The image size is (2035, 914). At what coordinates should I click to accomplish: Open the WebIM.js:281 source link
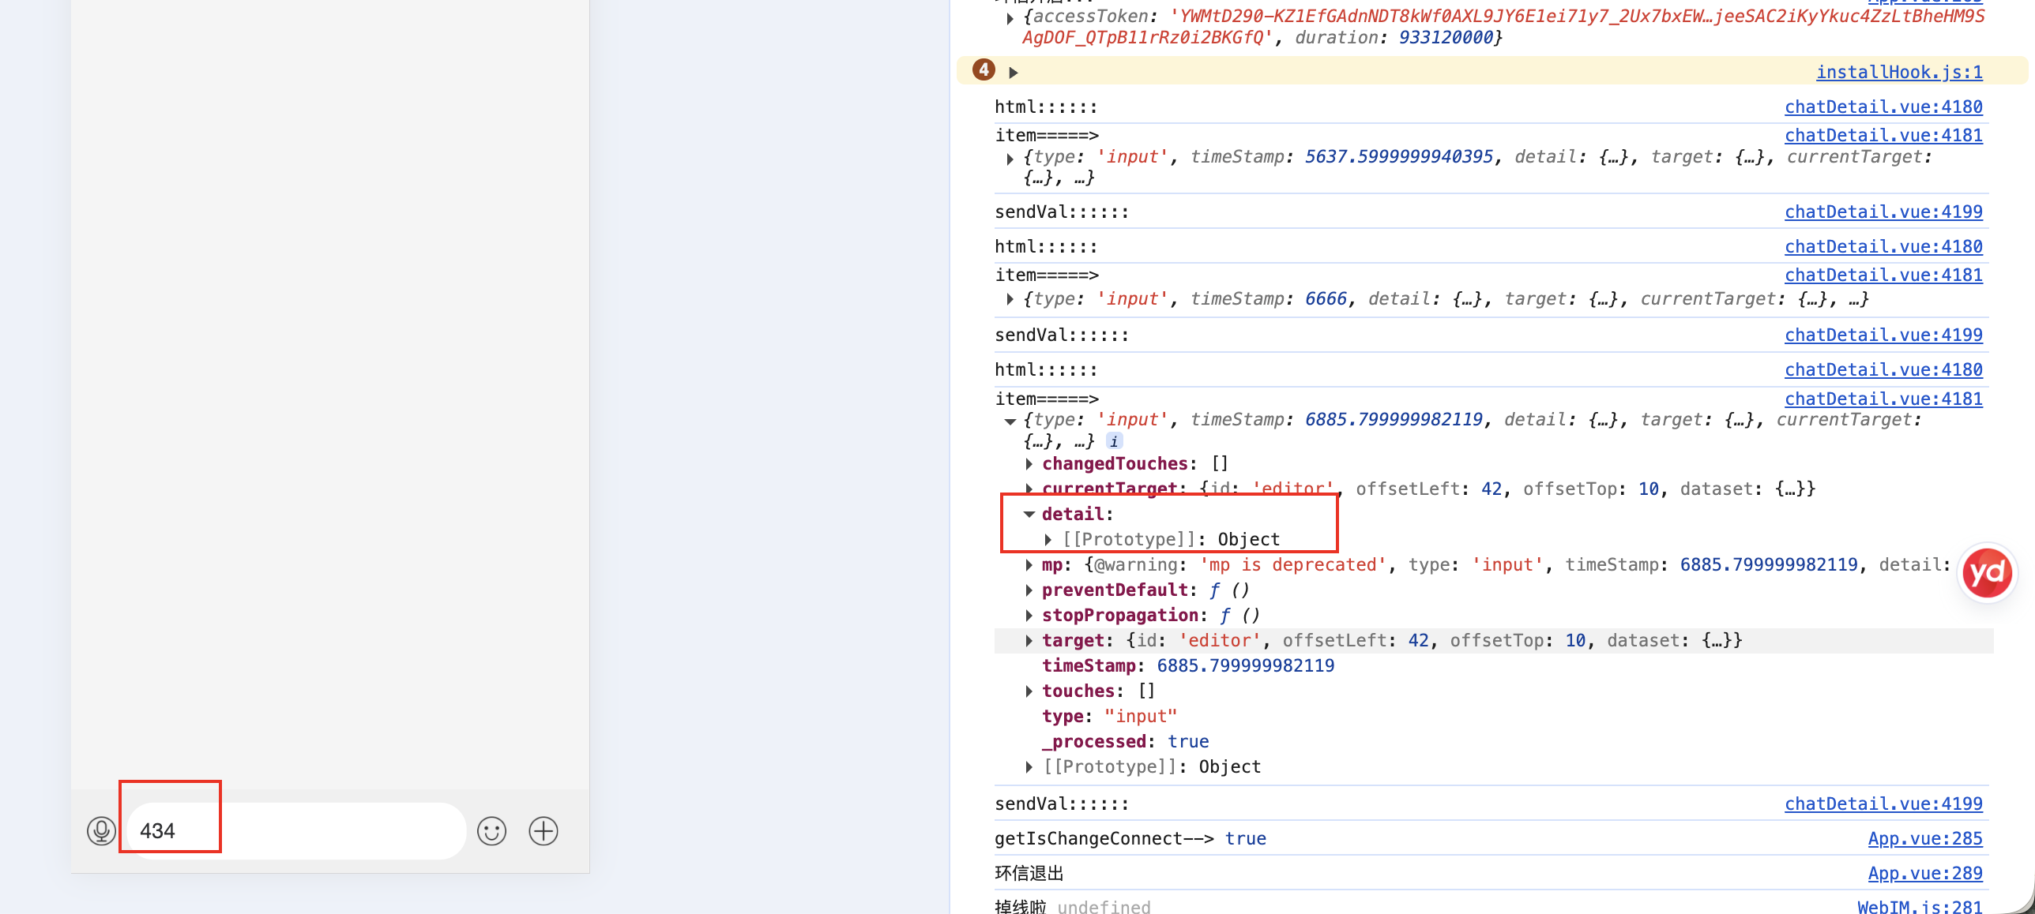tap(1920, 906)
